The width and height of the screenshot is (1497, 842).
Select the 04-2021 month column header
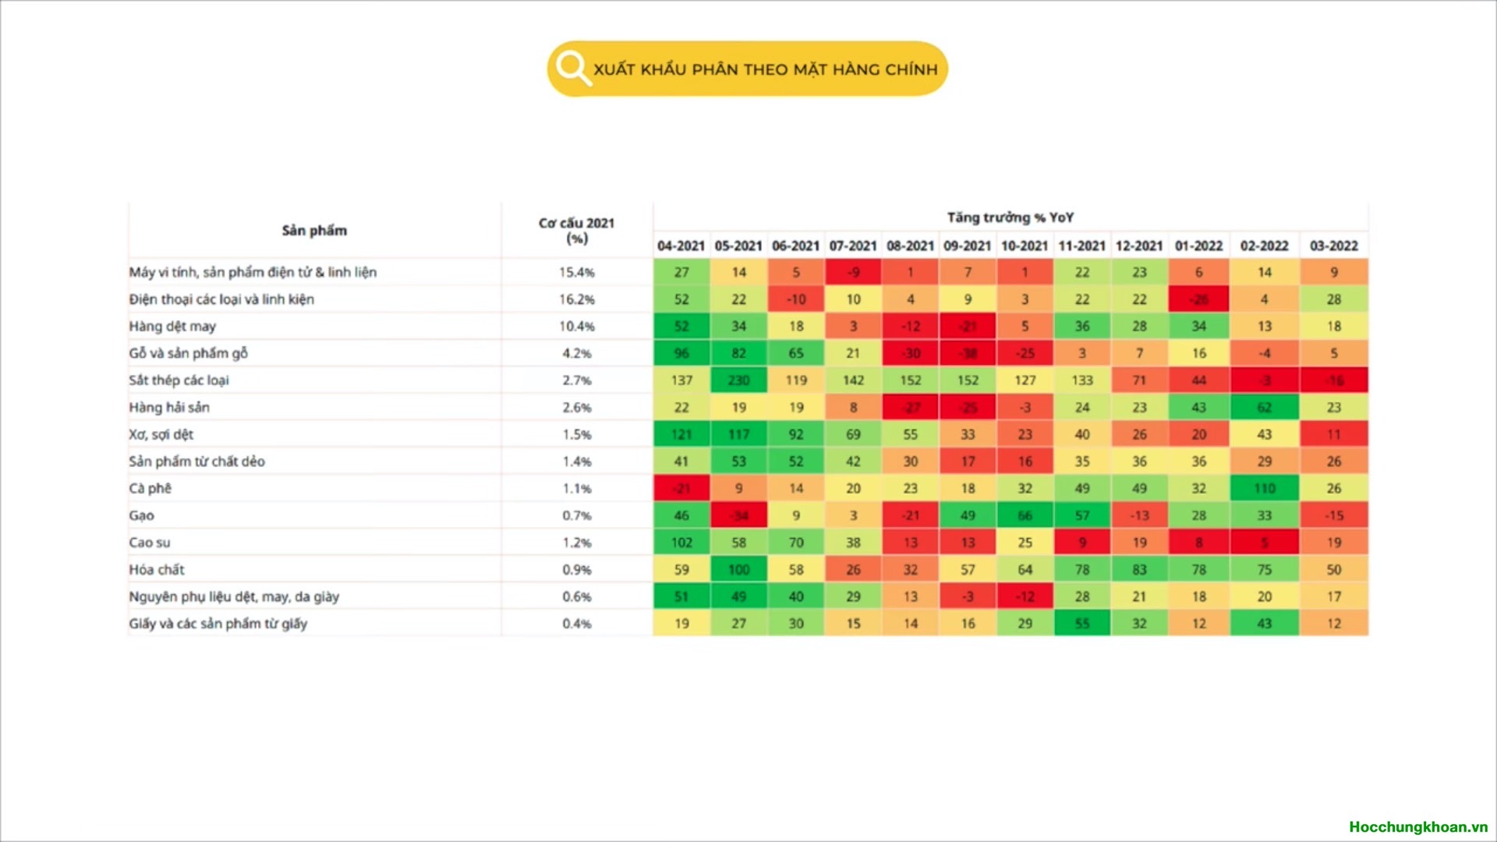681,246
